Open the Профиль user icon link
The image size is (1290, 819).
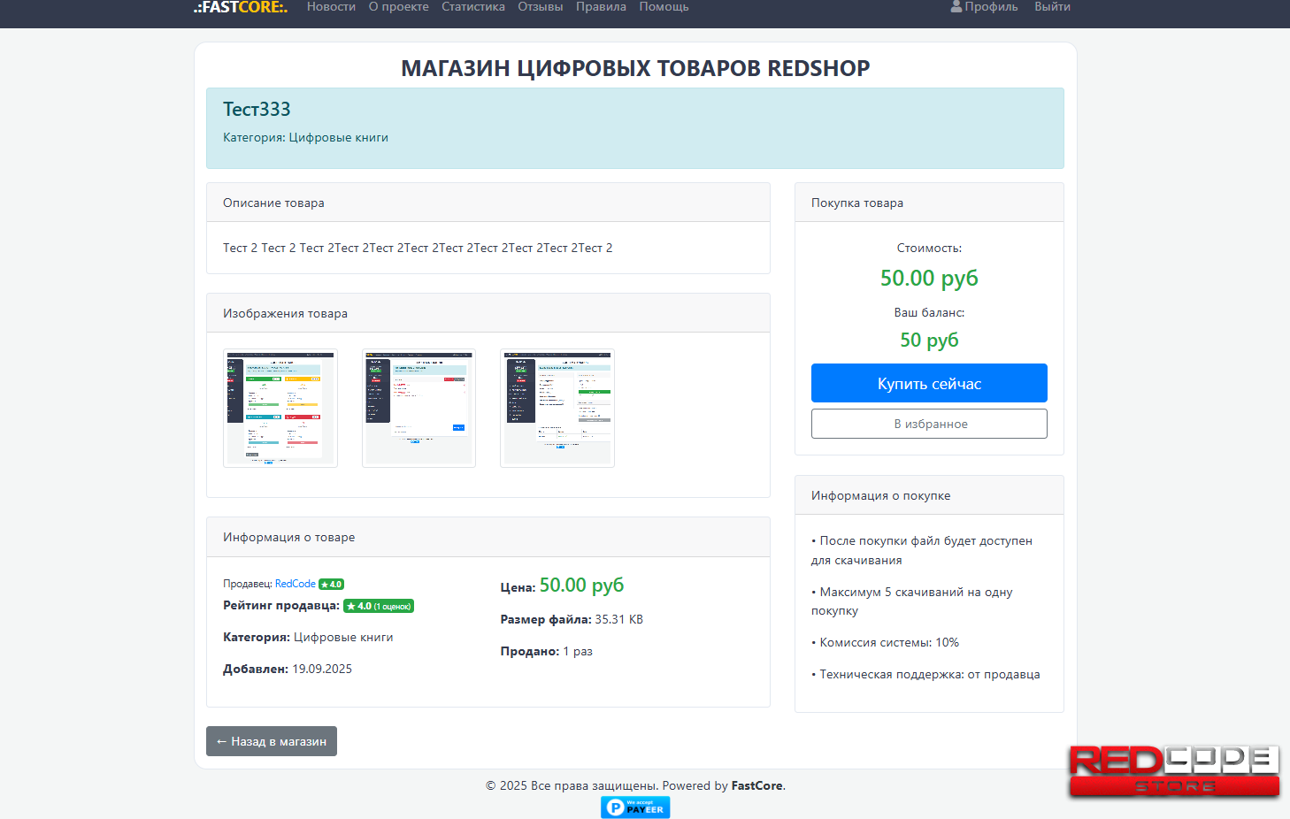pos(983,7)
